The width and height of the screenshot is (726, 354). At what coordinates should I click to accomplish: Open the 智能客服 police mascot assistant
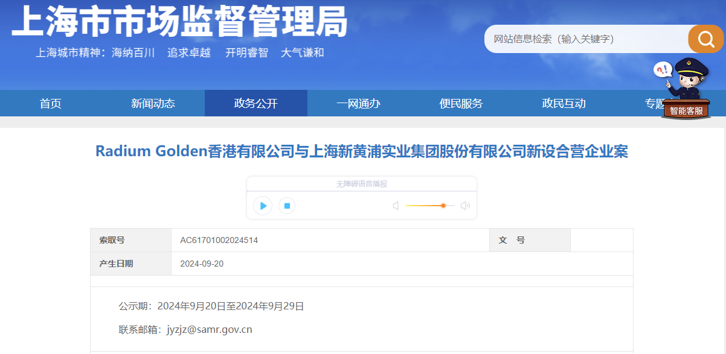(686, 89)
